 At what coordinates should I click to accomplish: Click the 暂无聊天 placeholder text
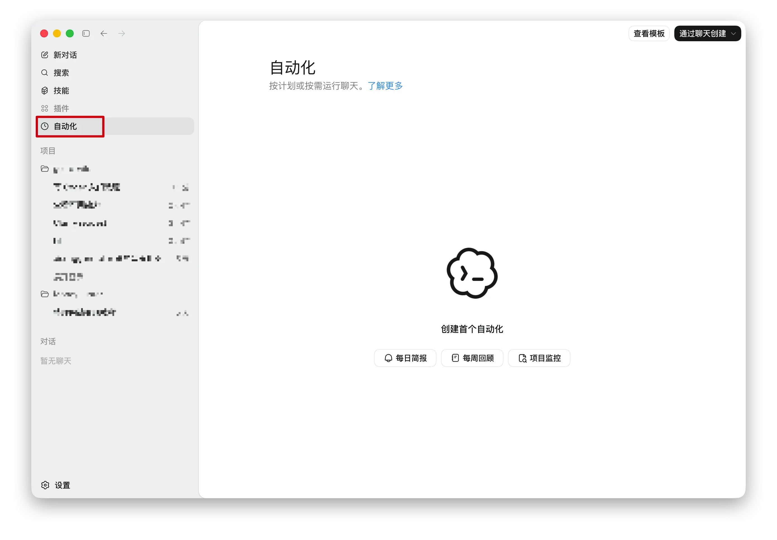56,361
